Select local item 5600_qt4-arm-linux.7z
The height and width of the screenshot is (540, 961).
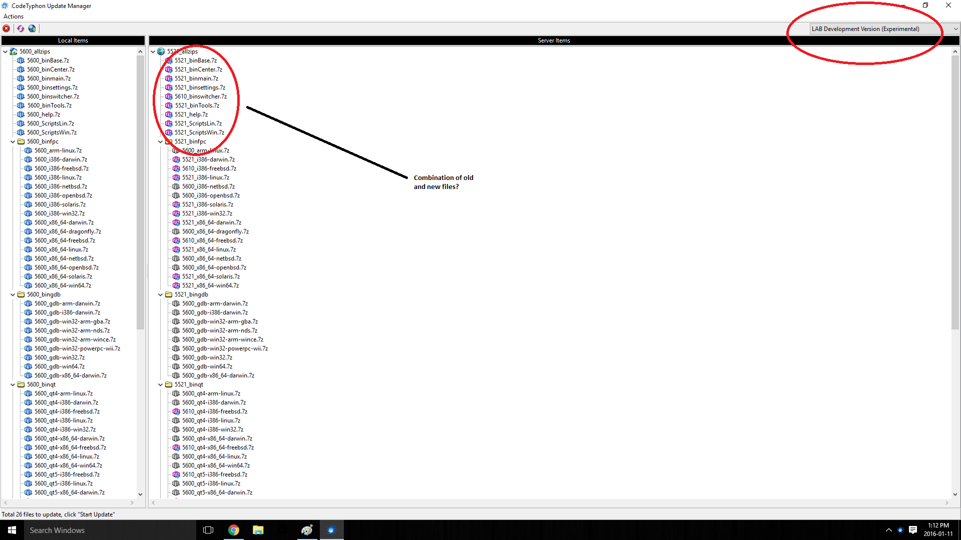(x=64, y=393)
